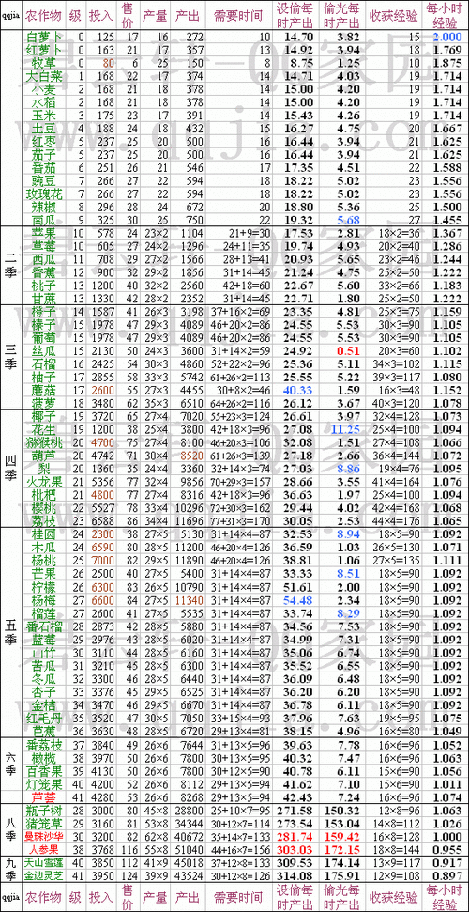Click the red 人参果 crop name
This screenshot has width=469, height=912.
(x=44, y=849)
